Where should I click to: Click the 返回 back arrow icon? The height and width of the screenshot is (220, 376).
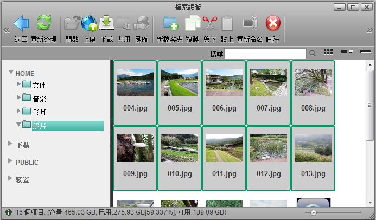pyautogui.click(x=21, y=24)
